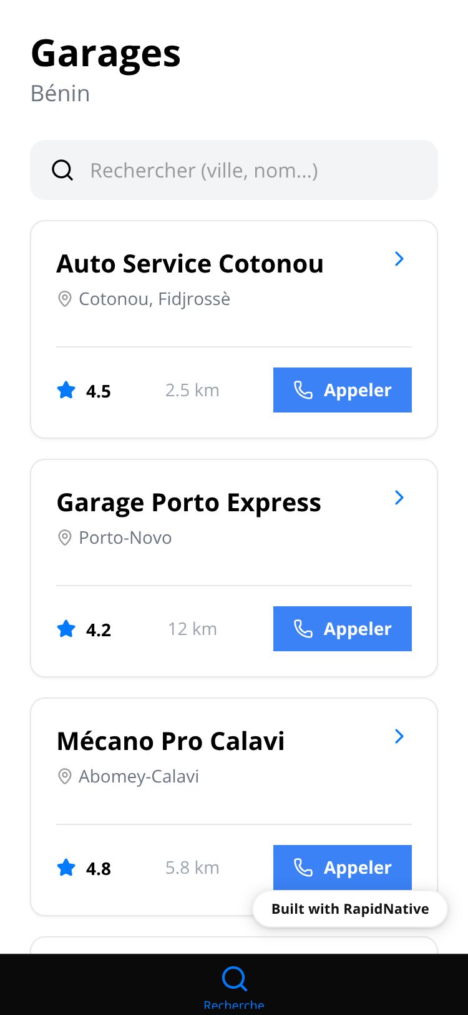Image resolution: width=468 pixels, height=1015 pixels.
Task: Click location pin beside Abomey-Calavi
Action: point(64,776)
